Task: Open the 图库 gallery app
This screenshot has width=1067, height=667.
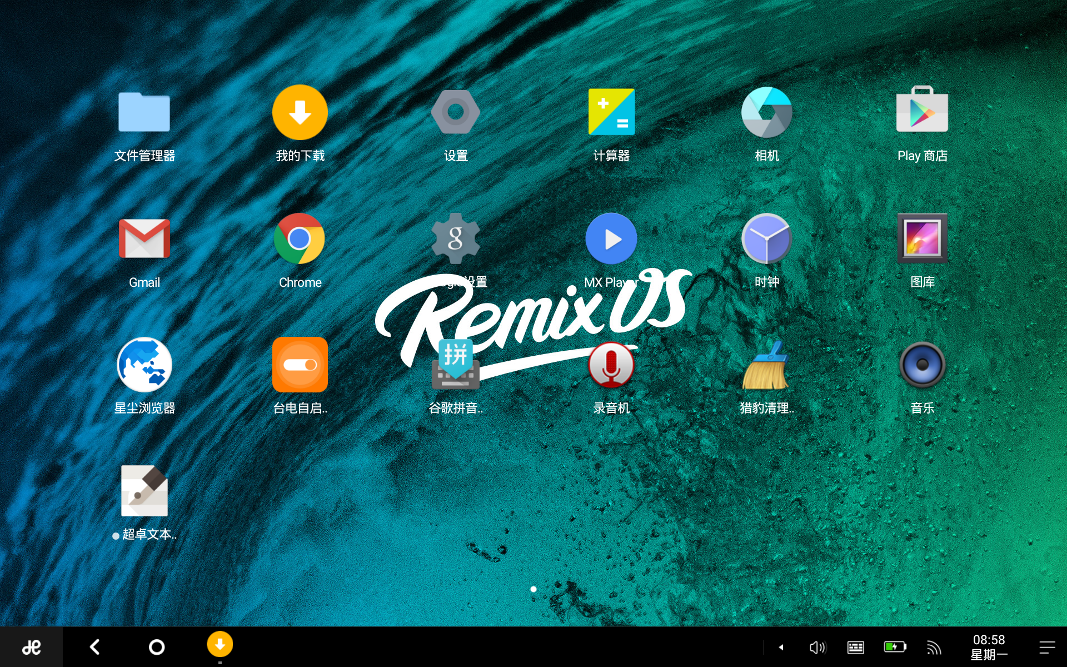Action: click(x=922, y=239)
